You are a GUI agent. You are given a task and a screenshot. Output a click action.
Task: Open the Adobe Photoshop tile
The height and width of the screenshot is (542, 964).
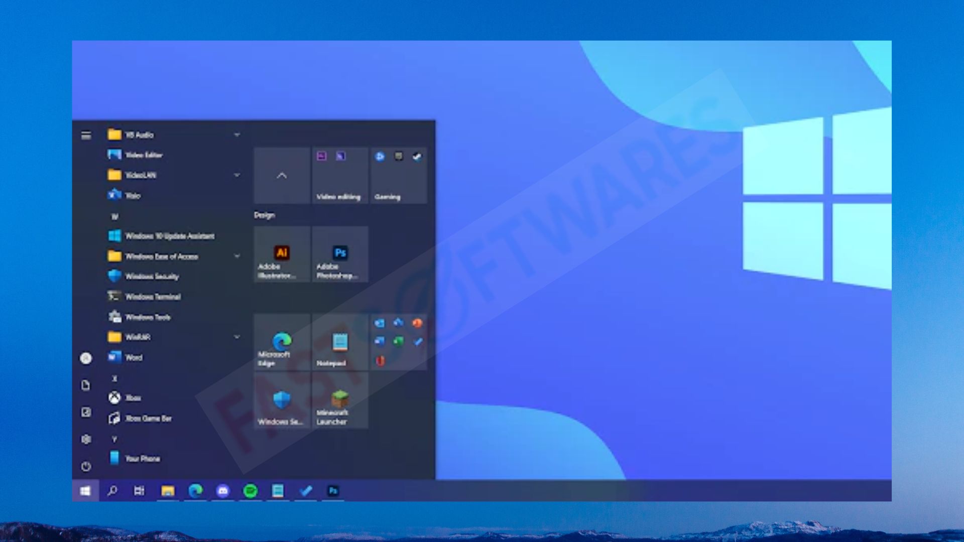pos(340,254)
